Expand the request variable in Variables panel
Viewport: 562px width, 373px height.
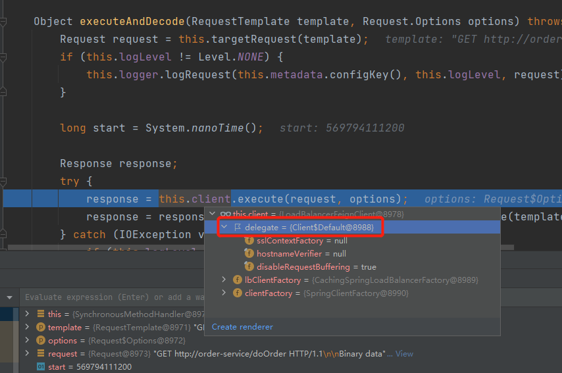pyautogui.click(x=27, y=354)
